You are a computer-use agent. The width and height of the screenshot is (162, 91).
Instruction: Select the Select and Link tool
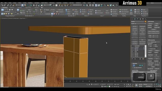pos(8,5)
